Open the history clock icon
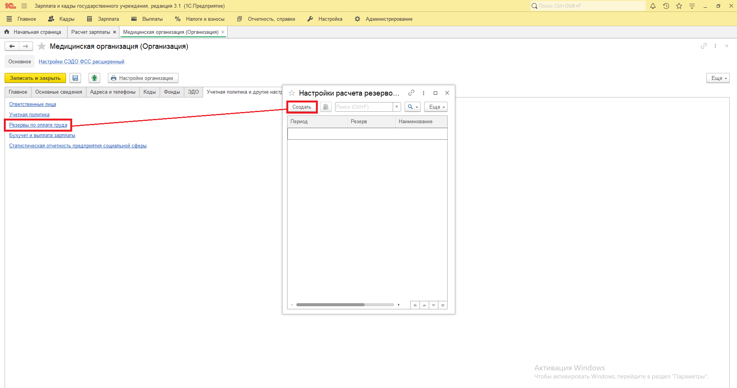Screen dimensions: 737x388 point(666,6)
